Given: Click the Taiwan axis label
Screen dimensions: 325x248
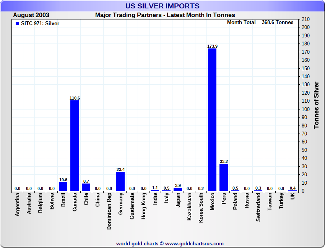Looking at the screenshot, I should coord(270,201).
